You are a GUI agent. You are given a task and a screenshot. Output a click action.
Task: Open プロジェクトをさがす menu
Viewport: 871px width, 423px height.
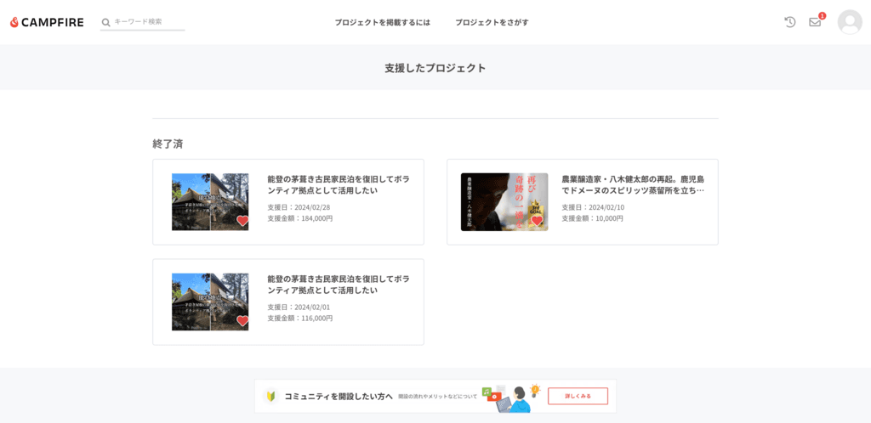point(492,23)
